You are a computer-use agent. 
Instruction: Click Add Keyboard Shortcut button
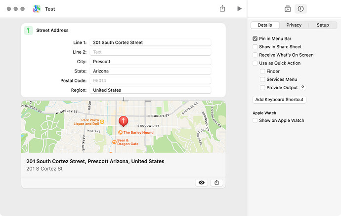pyautogui.click(x=279, y=100)
